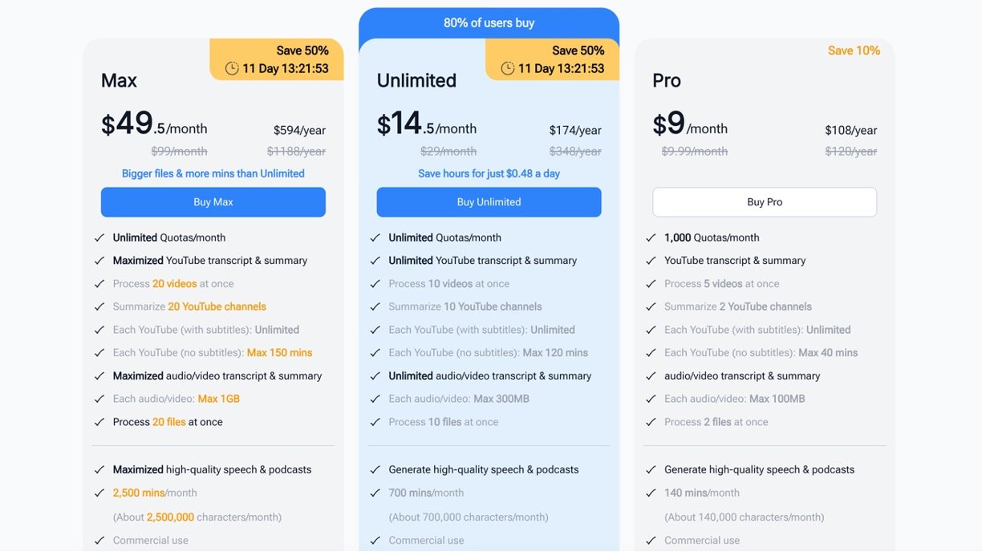Click the Buy Max button
Screen dimensions: 982x552
click(x=213, y=202)
